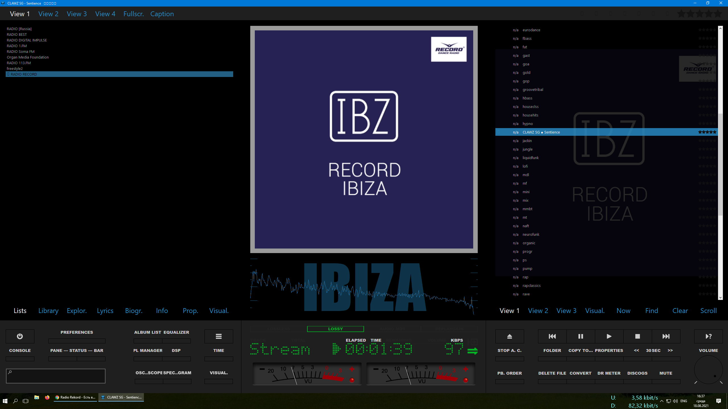The width and height of the screenshot is (728, 409).
Task: Open the PB. ORDER selector
Action: click(x=509, y=373)
